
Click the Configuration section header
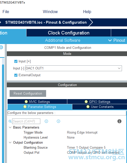[x=67, y=85]
